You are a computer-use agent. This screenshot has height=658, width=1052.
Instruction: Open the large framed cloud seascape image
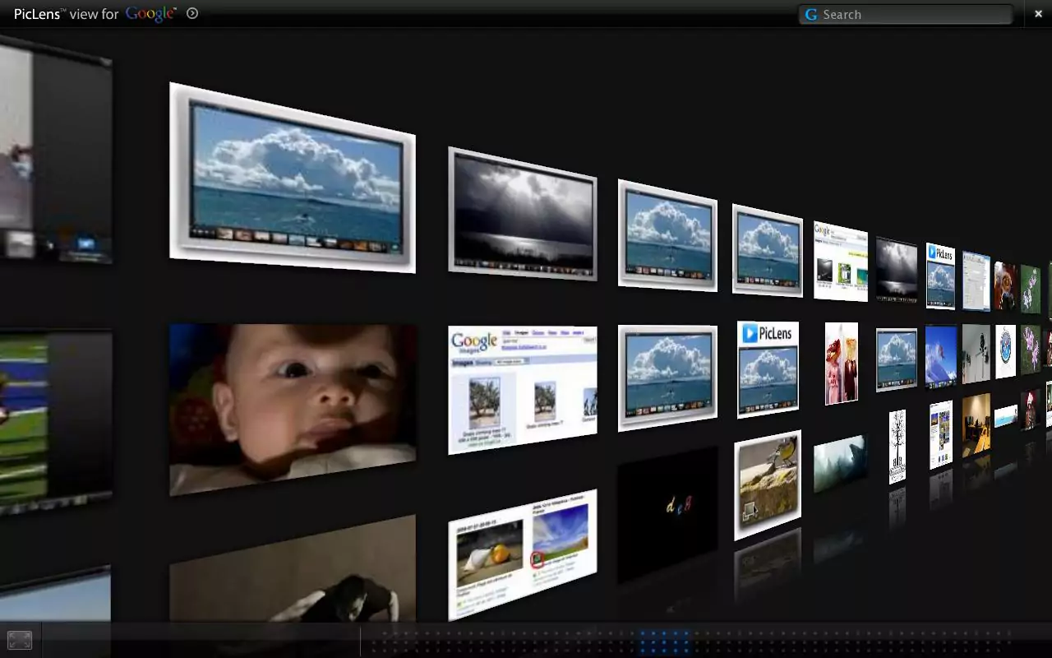coord(293,178)
